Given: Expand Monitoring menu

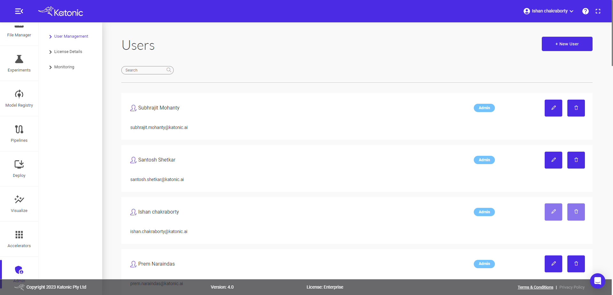Looking at the screenshot, I should click(62, 67).
